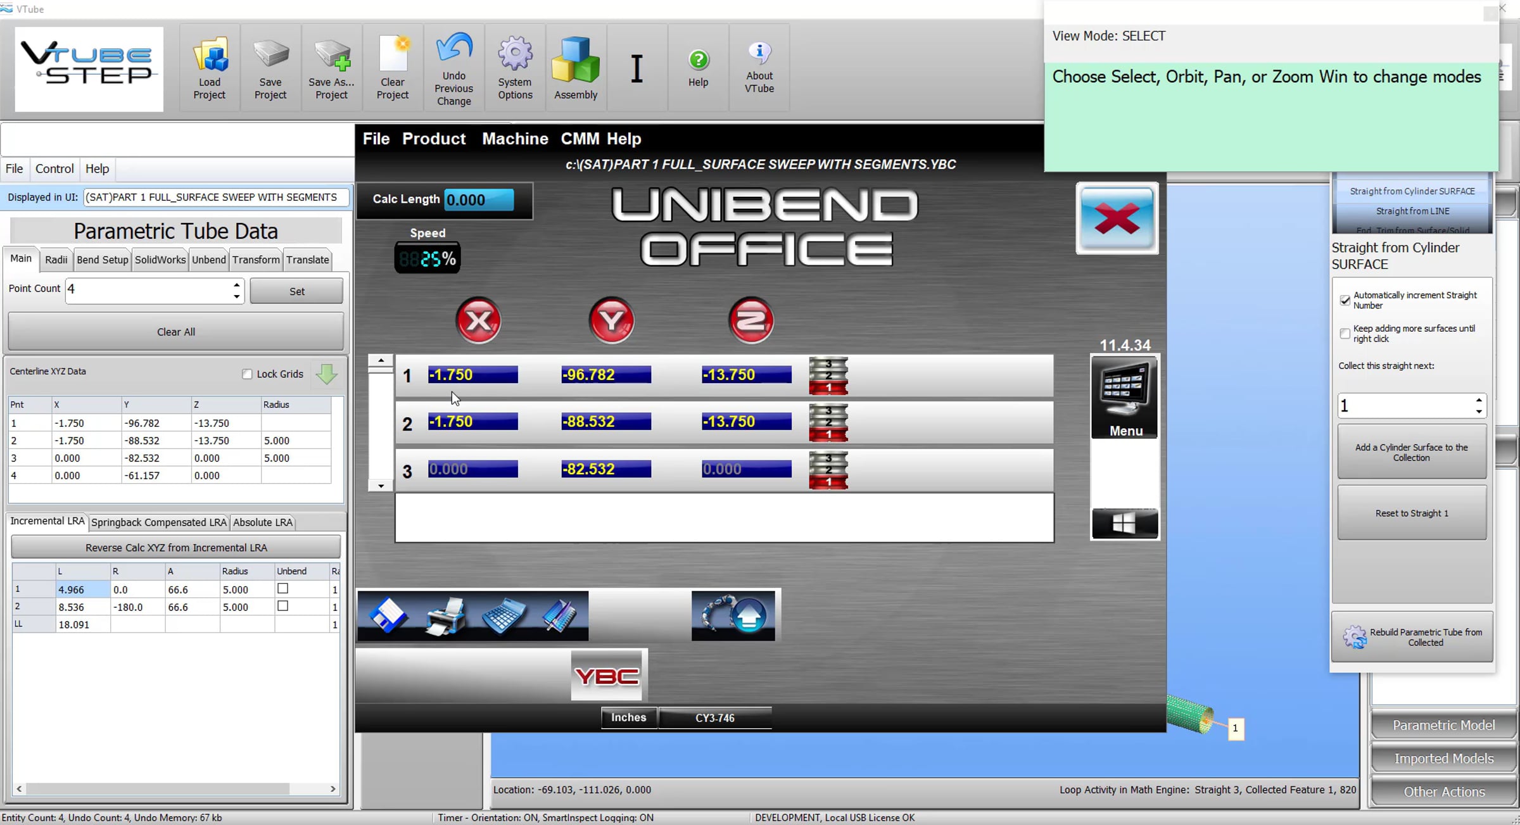Open Save As Project
Screen dimensions: 1520x825
point(332,68)
